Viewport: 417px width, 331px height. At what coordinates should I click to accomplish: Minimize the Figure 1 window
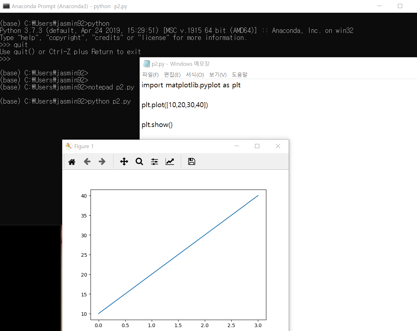tap(236, 146)
